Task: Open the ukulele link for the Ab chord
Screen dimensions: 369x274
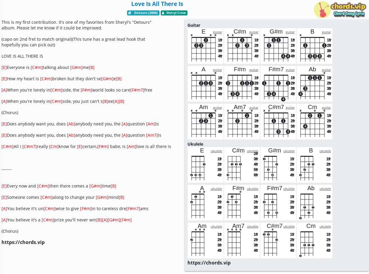Action: (325, 189)
